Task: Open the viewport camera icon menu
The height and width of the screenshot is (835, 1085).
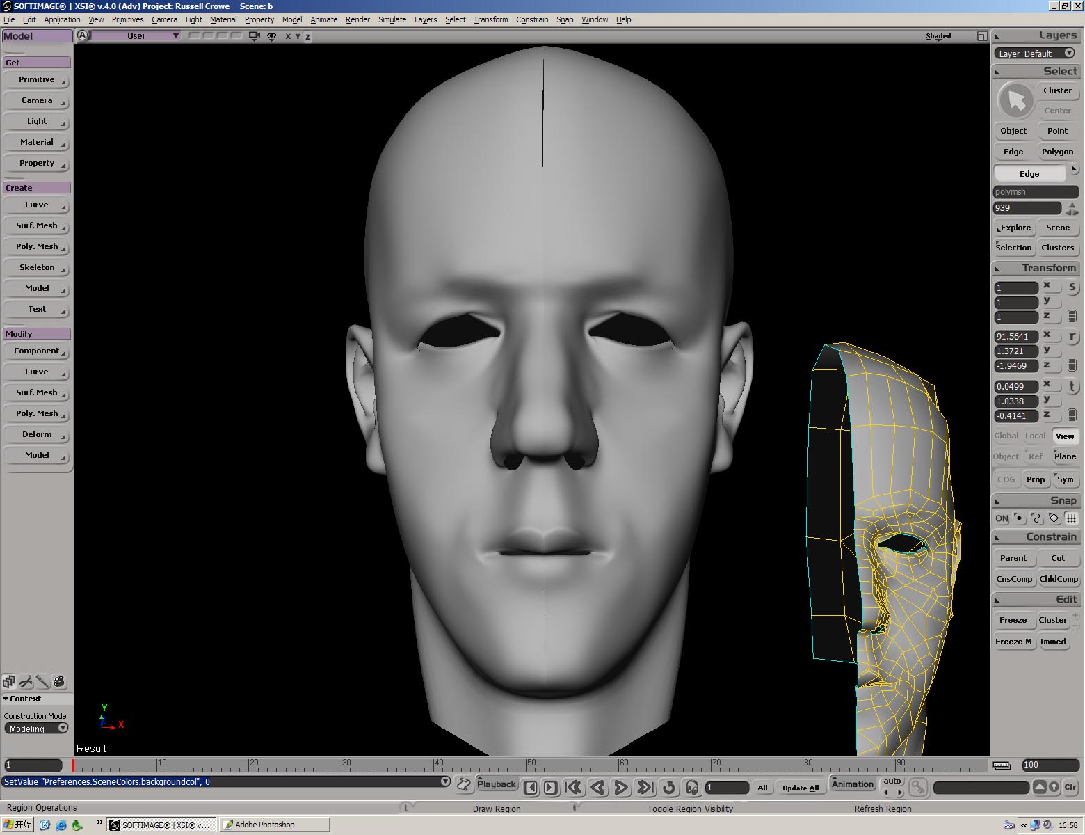Action: 255,36
